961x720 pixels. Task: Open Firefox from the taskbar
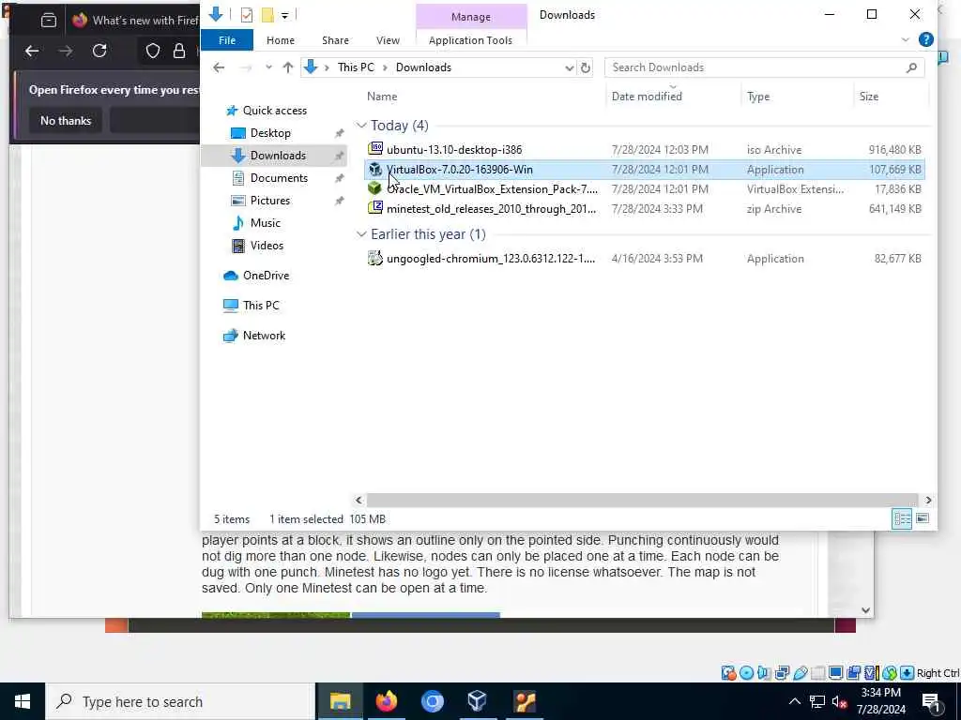point(386,701)
